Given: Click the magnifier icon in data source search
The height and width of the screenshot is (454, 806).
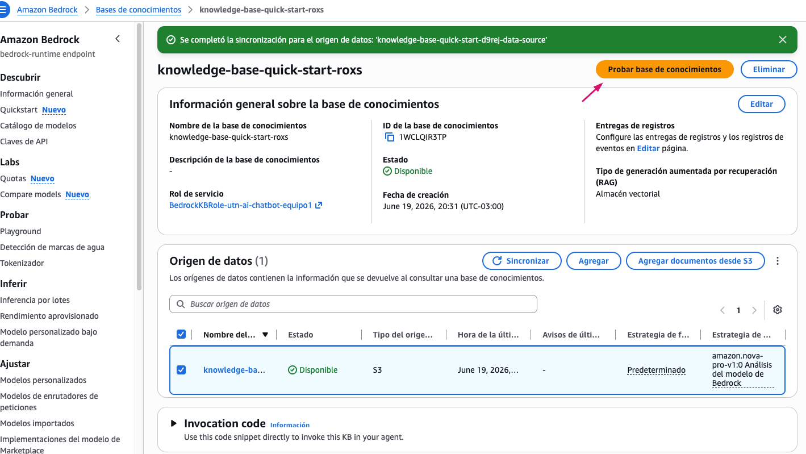Looking at the screenshot, I should (x=181, y=304).
